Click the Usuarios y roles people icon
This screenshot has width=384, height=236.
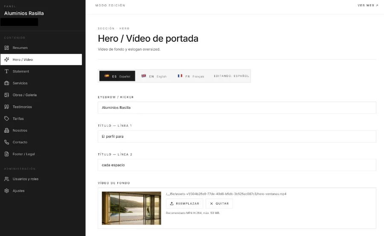pyautogui.click(x=6, y=179)
